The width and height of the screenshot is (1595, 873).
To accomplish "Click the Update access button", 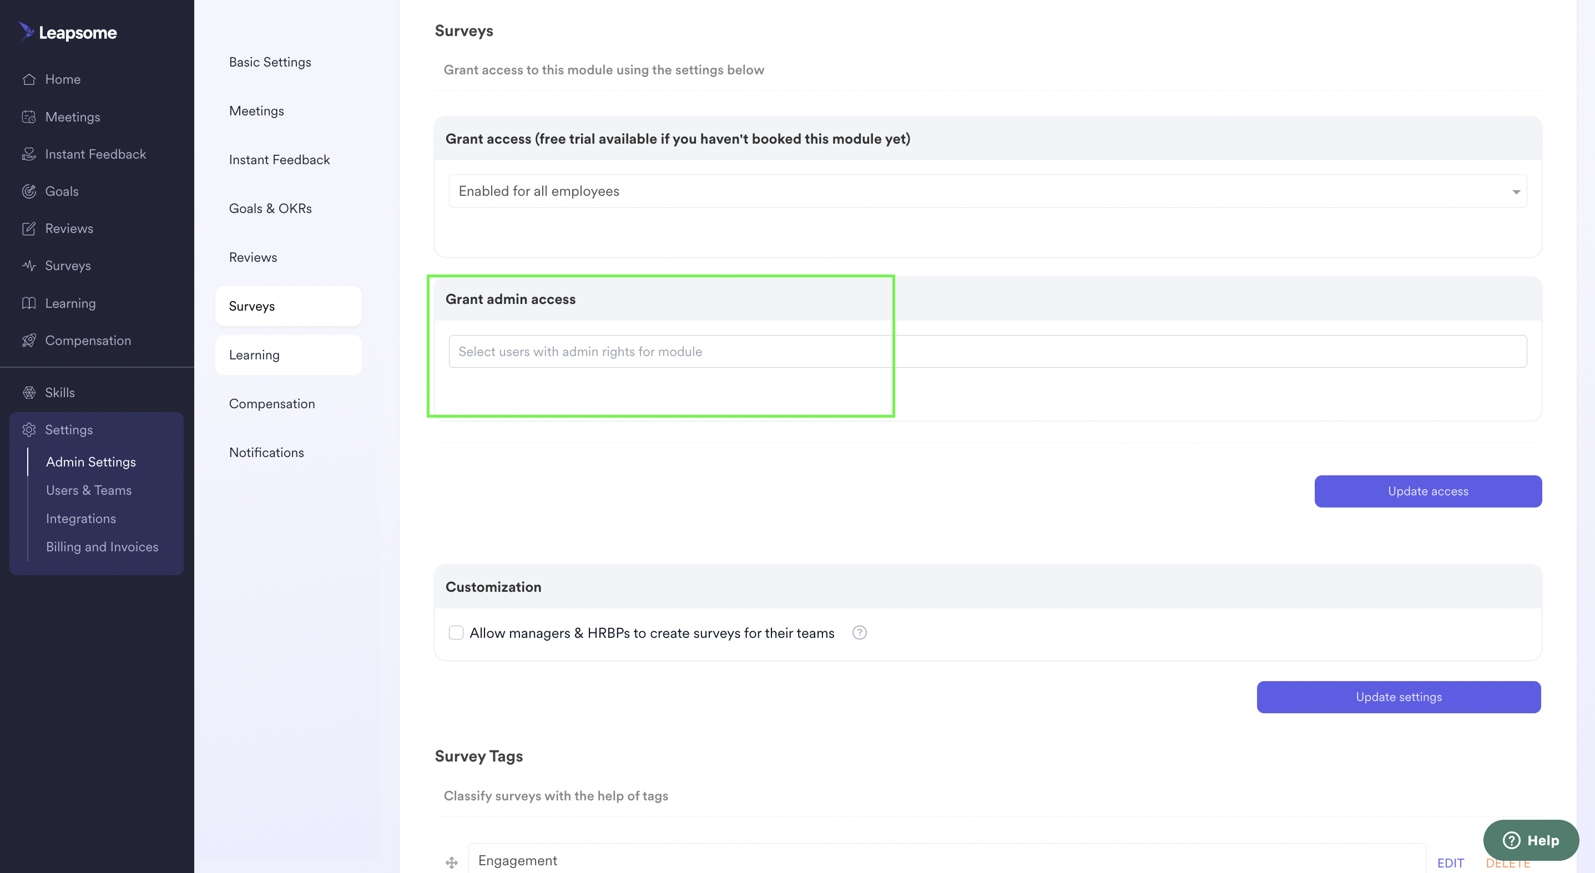I will (x=1428, y=491).
